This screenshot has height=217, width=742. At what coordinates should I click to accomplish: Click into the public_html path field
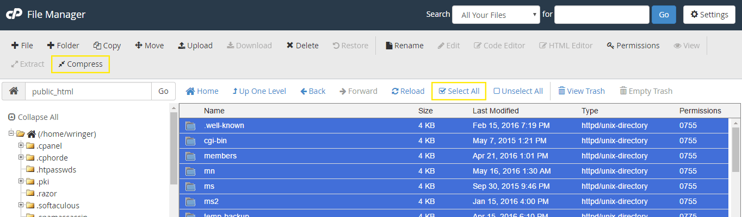[88, 91]
